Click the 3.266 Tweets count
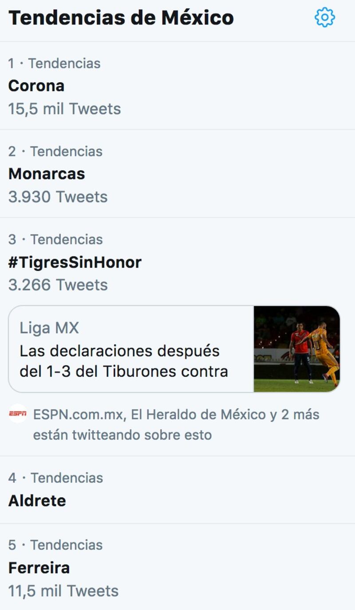Screen dimensions: 355x610 (58, 285)
